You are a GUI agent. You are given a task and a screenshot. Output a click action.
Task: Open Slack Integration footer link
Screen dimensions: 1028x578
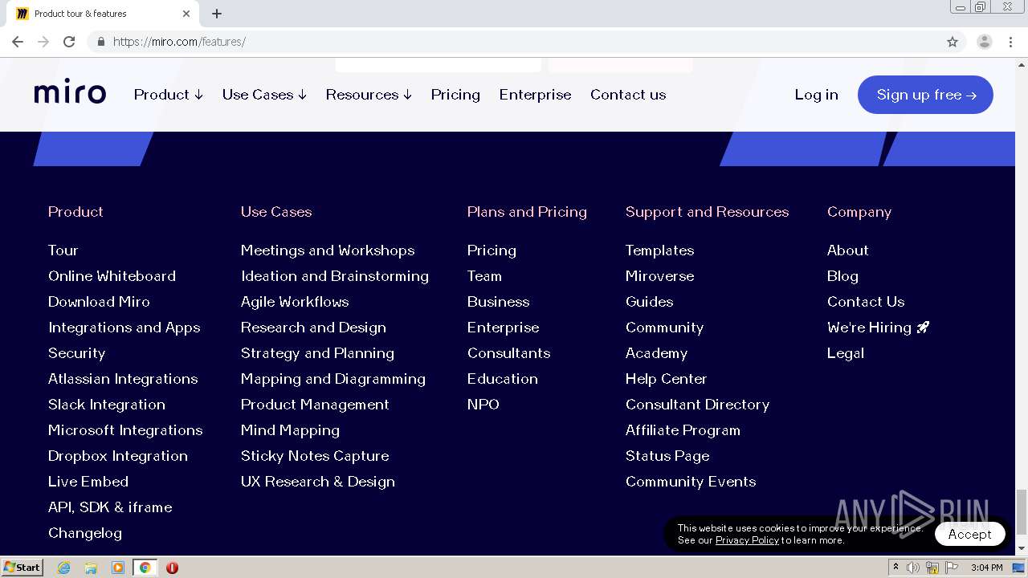[106, 405]
